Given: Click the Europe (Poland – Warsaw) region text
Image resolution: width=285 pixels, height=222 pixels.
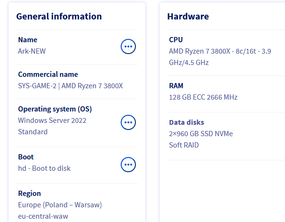Looking at the screenshot, I should click(x=60, y=205).
